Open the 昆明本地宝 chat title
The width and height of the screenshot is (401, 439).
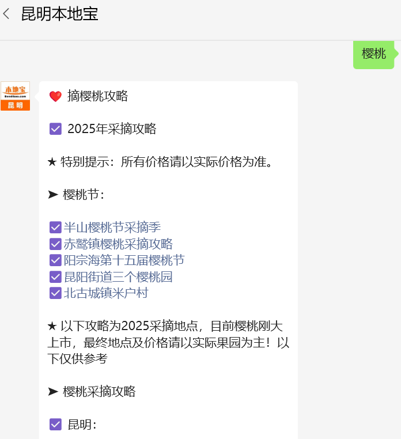tap(60, 14)
